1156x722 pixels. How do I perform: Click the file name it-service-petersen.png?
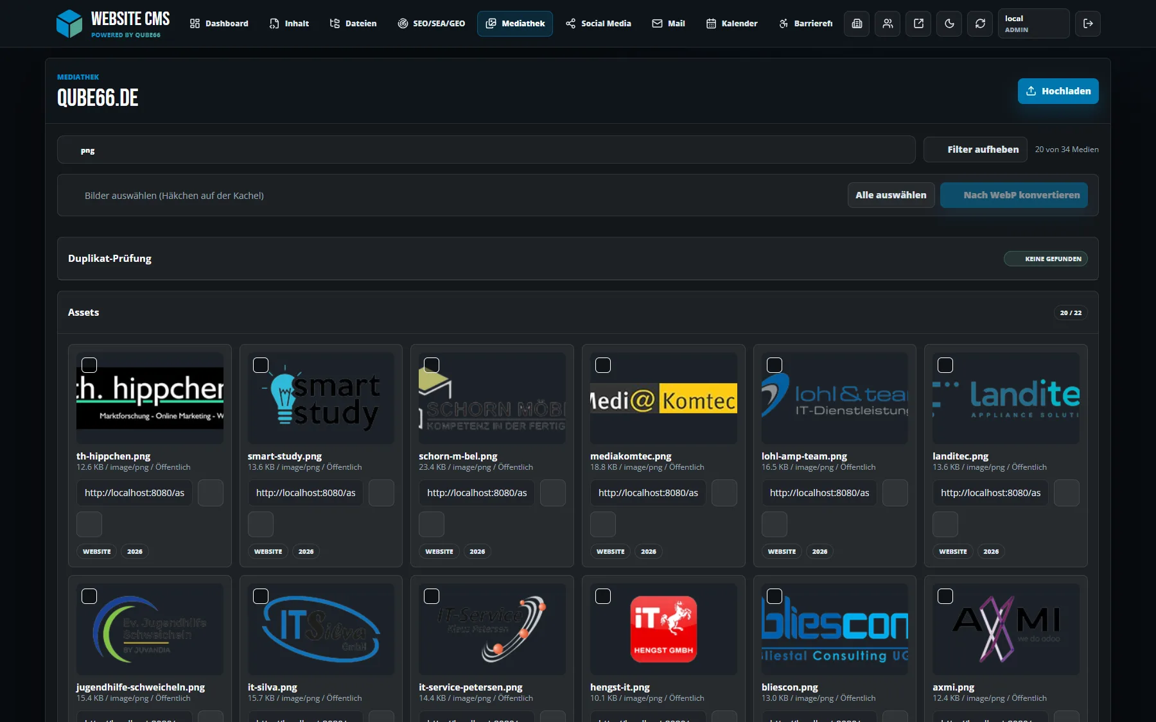[471, 687]
